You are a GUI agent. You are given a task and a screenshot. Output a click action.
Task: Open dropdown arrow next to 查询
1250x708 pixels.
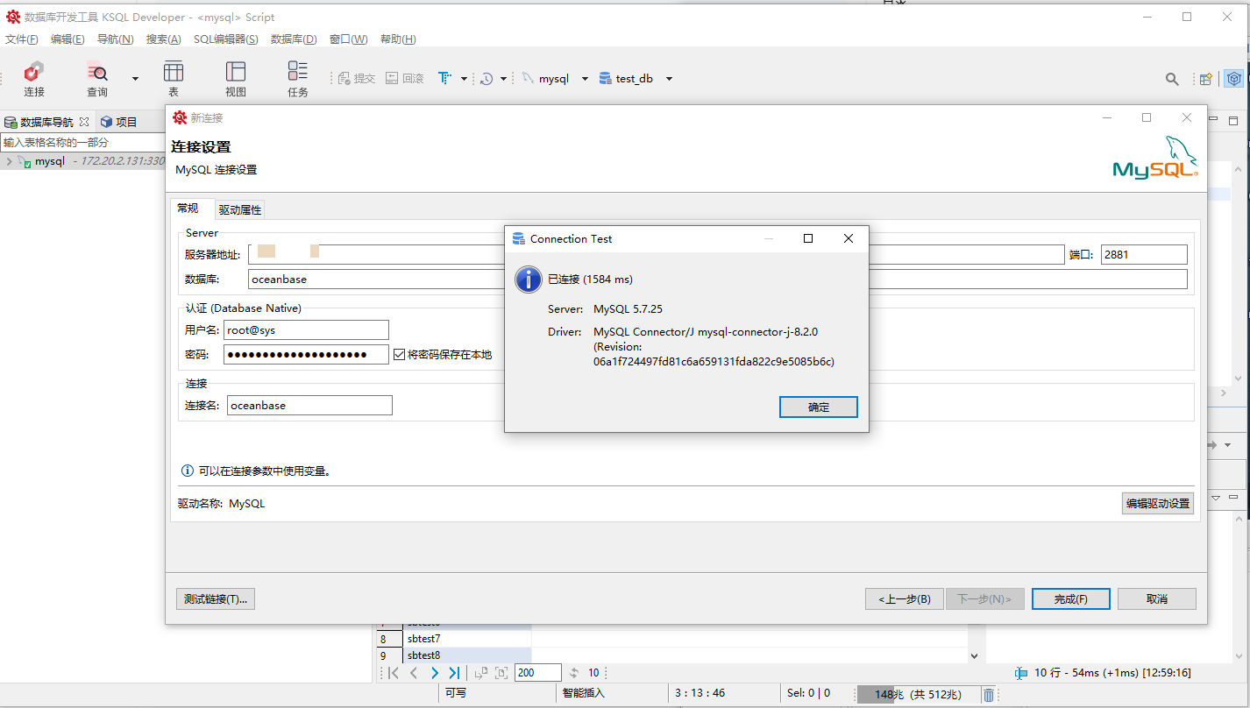pyautogui.click(x=135, y=79)
